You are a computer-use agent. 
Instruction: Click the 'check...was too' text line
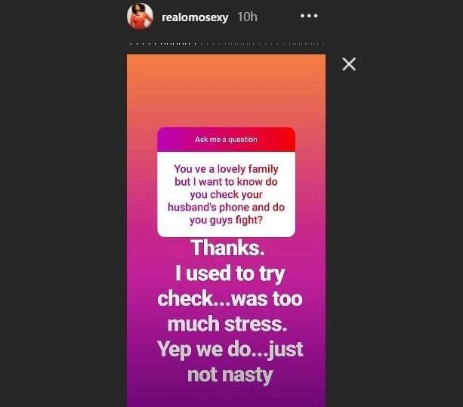(230, 299)
